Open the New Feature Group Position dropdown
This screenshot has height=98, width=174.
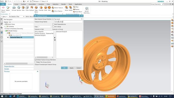coord(67,19)
